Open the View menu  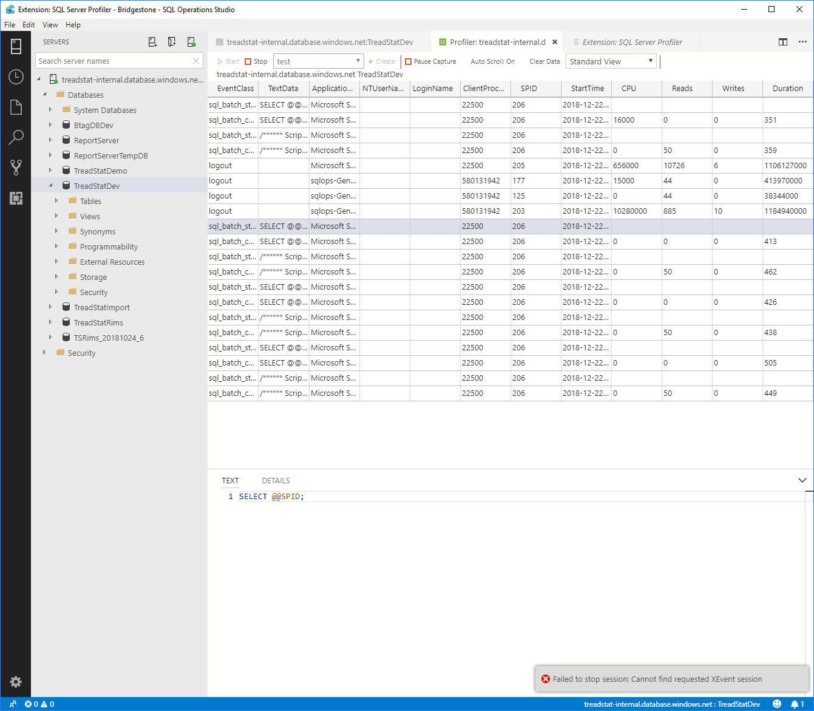point(50,25)
